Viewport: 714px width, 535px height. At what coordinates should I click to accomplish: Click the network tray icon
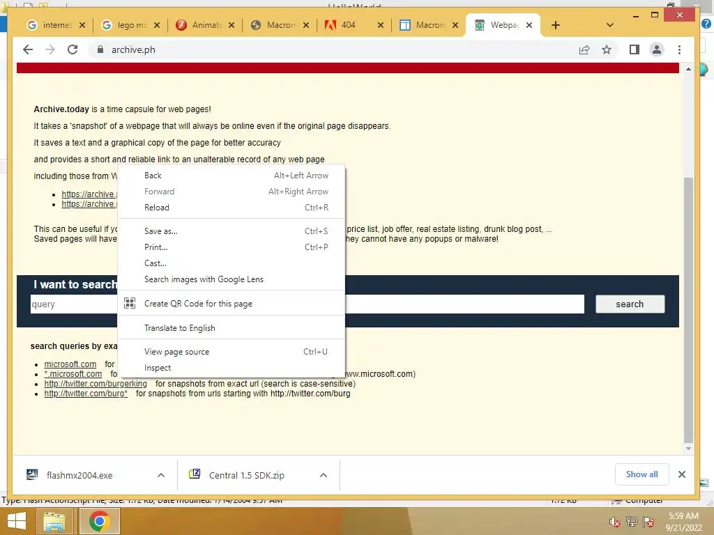click(x=632, y=522)
